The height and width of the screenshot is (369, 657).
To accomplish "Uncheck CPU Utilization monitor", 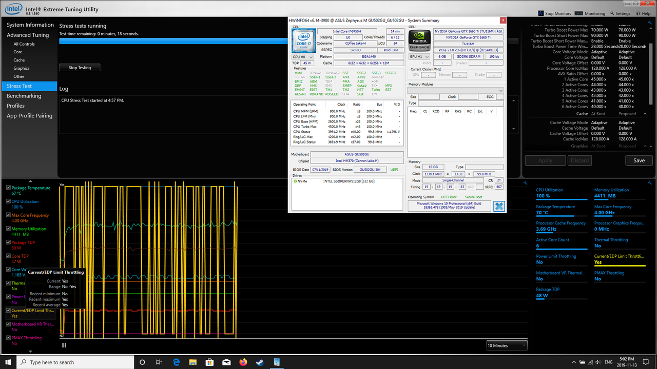I will click(x=8, y=201).
